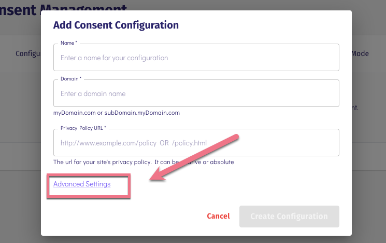Click the small Name* field label

pyautogui.click(x=69, y=43)
